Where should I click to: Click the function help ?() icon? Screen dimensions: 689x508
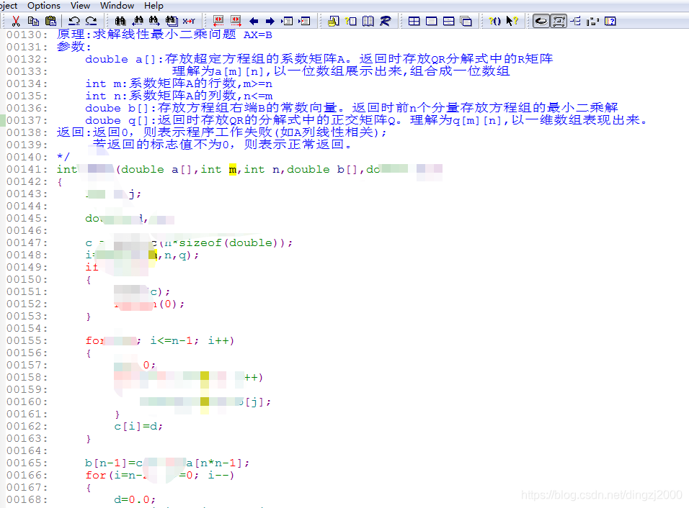tap(495, 21)
